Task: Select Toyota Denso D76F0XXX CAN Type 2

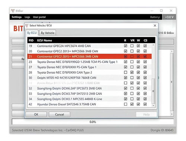Action: (x=89, y=72)
